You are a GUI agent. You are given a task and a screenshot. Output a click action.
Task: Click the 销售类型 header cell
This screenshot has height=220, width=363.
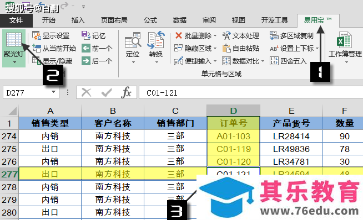[51, 123]
